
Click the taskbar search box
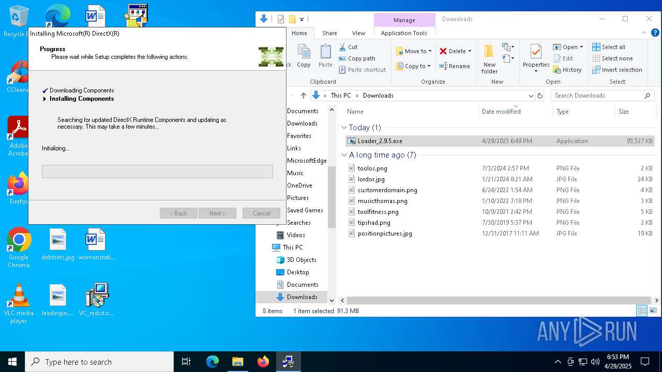tap(99, 362)
